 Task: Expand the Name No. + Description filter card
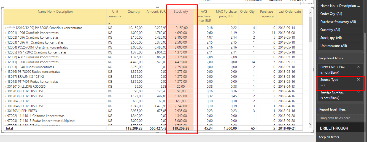[x=340, y=6]
